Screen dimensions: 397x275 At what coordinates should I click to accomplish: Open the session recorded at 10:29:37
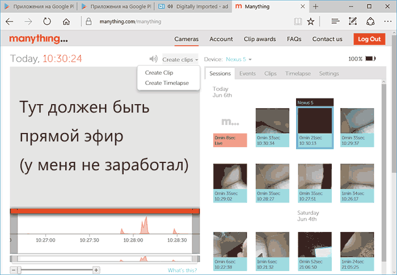coord(357,128)
